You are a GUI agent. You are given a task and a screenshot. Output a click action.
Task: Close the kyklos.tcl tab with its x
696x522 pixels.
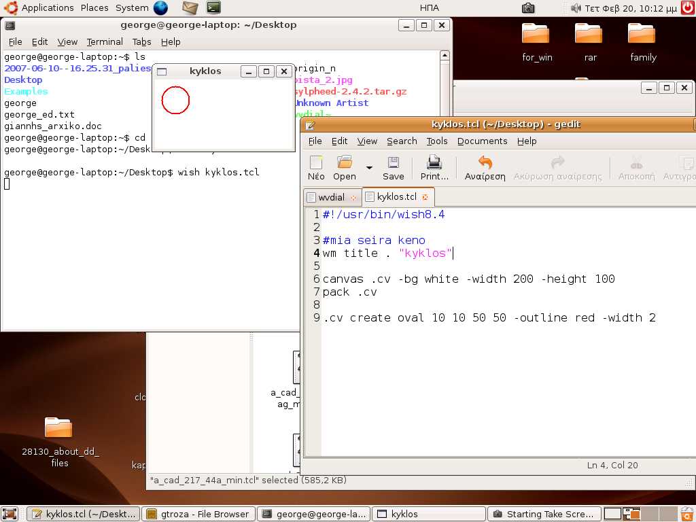[425, 197]
